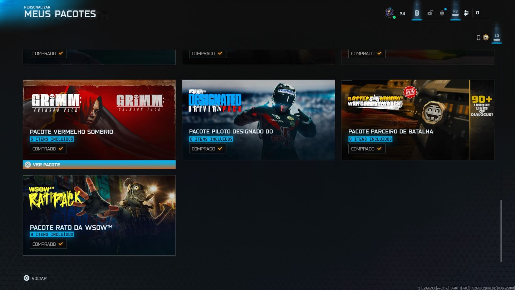Click Comprado on Pacote Rato da WSOW
This screenshot has height=290, width=515.
coord(48,244)
